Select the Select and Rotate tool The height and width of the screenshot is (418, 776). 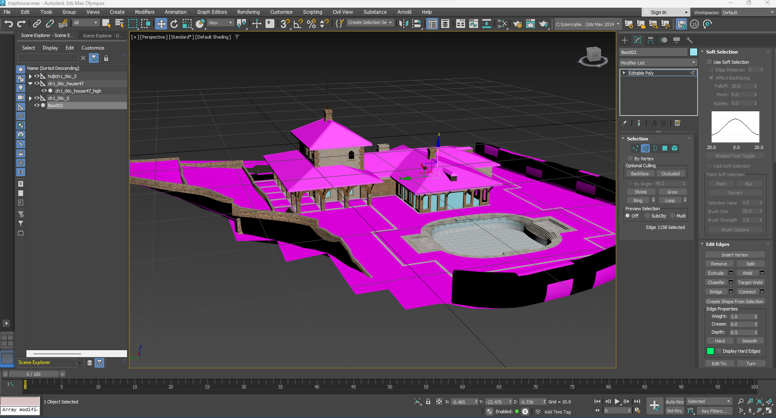pyautogui.click(x=174, y=24)
